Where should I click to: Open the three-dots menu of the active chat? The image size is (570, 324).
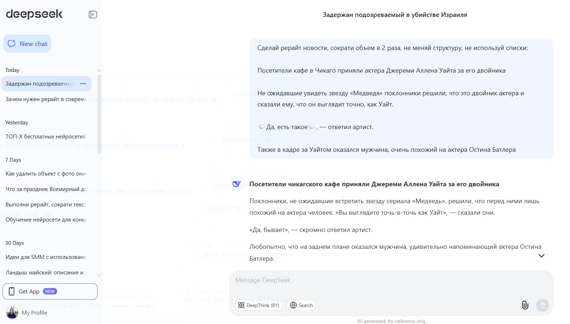point(83,83)
